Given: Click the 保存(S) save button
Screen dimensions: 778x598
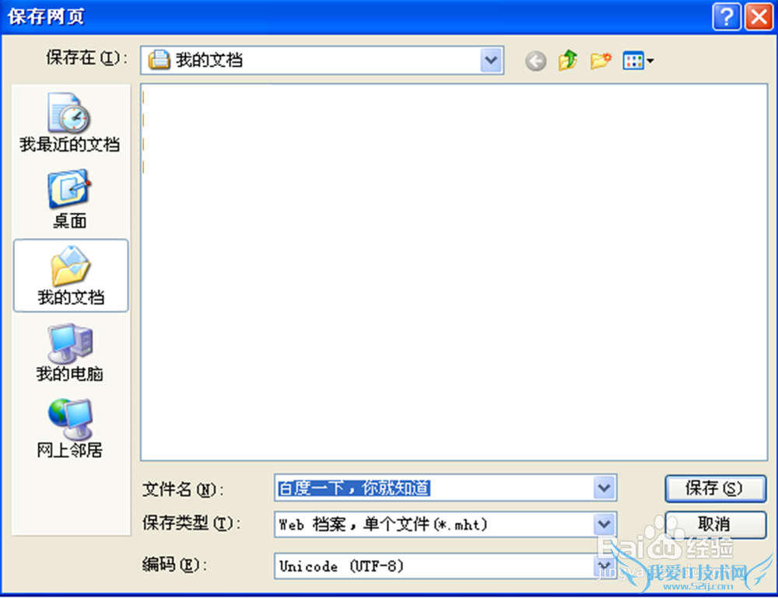Looking at the screenshot, I should point(715,488).
